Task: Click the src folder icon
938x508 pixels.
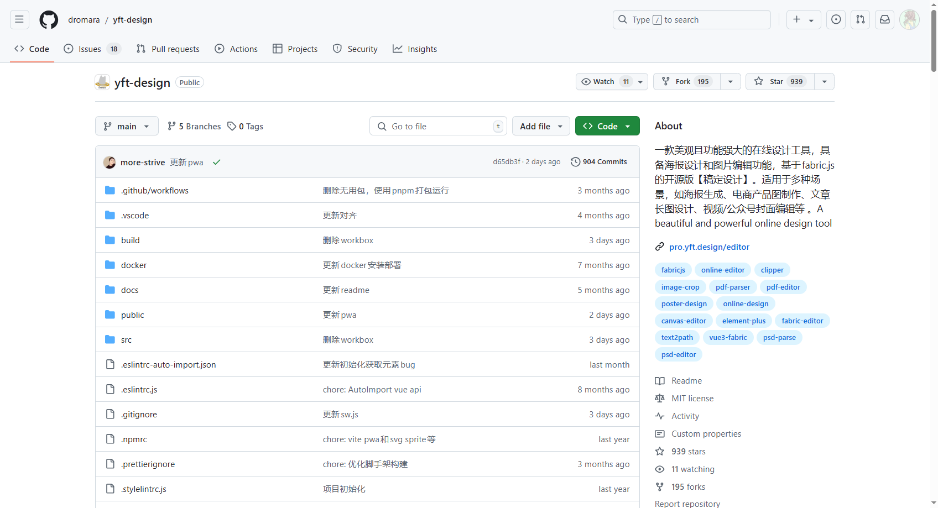Action: (x=110, y=339)
